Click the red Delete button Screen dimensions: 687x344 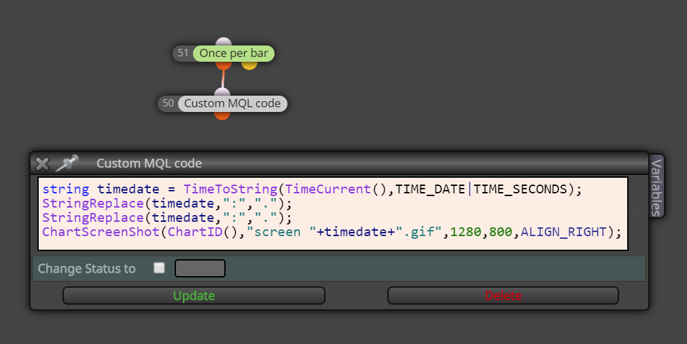(503, 295)
